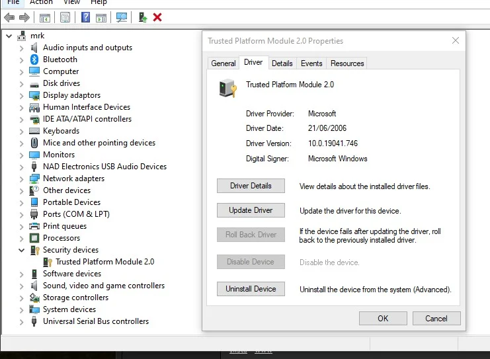Open the Details tab
Viewport: 490px width, 359px height.
pos(282,63)
